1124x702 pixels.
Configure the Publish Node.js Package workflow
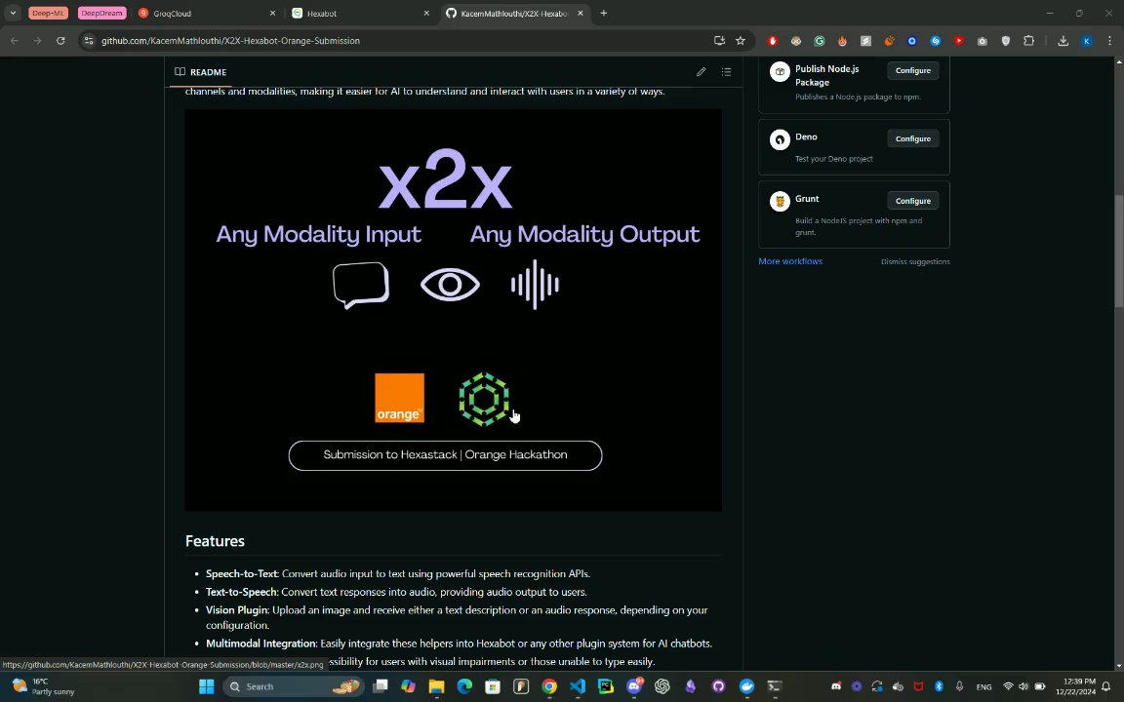click(x=912, y=70)
